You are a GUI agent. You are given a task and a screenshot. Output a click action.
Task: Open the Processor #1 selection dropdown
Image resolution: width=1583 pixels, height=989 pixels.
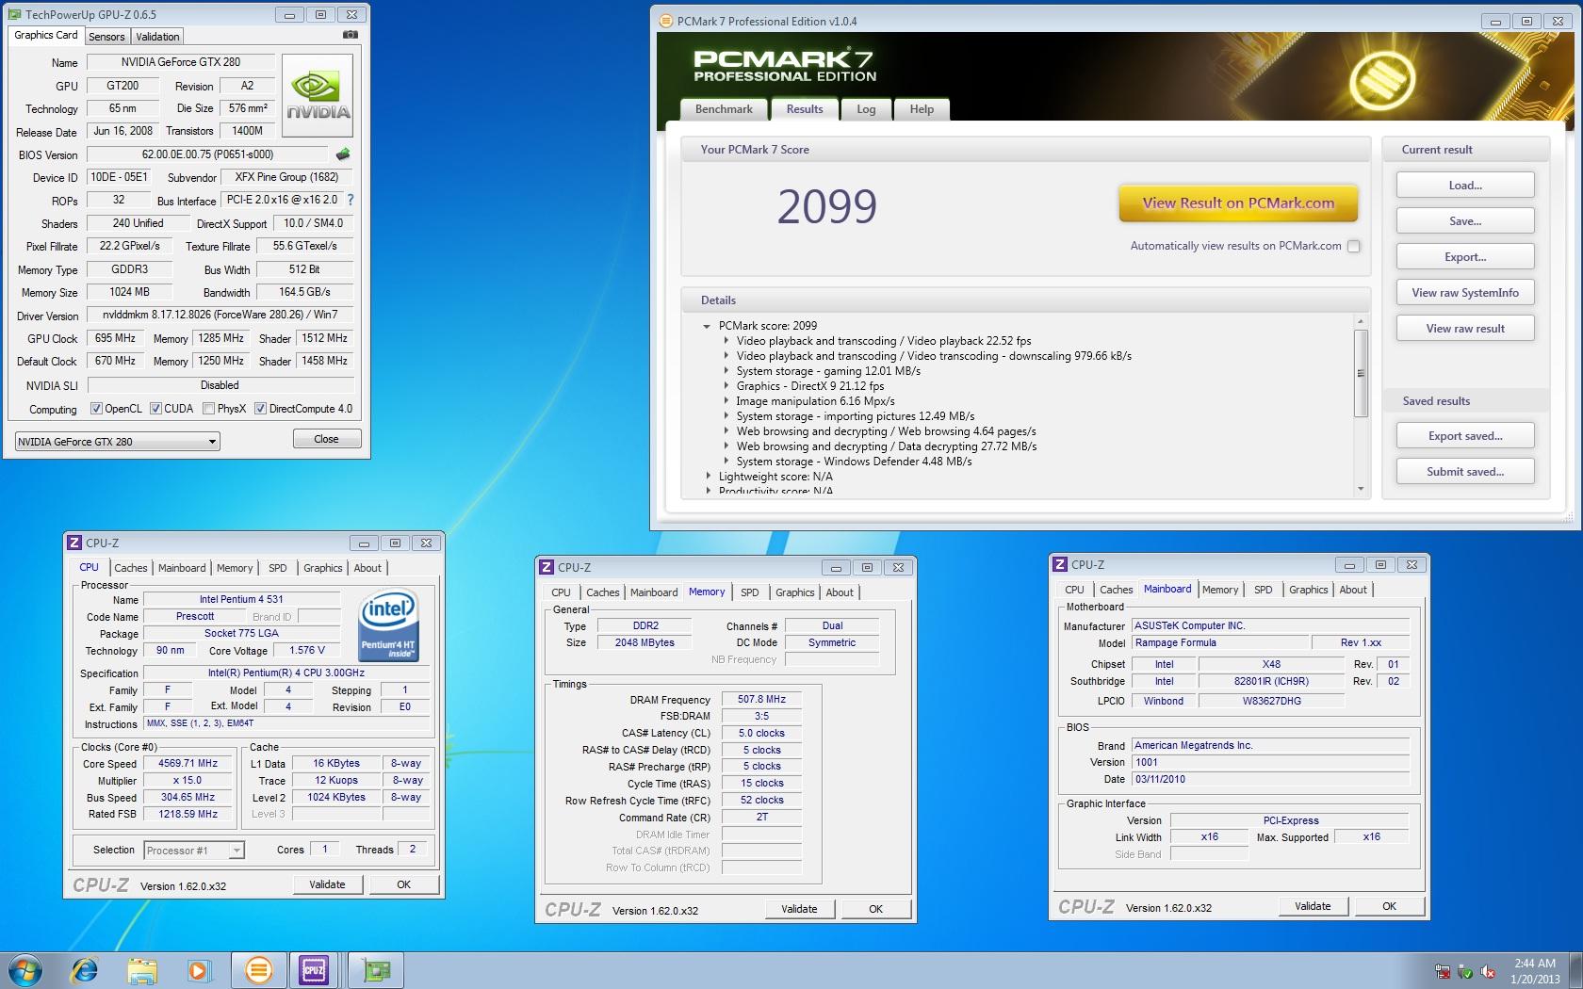(194, 851)
